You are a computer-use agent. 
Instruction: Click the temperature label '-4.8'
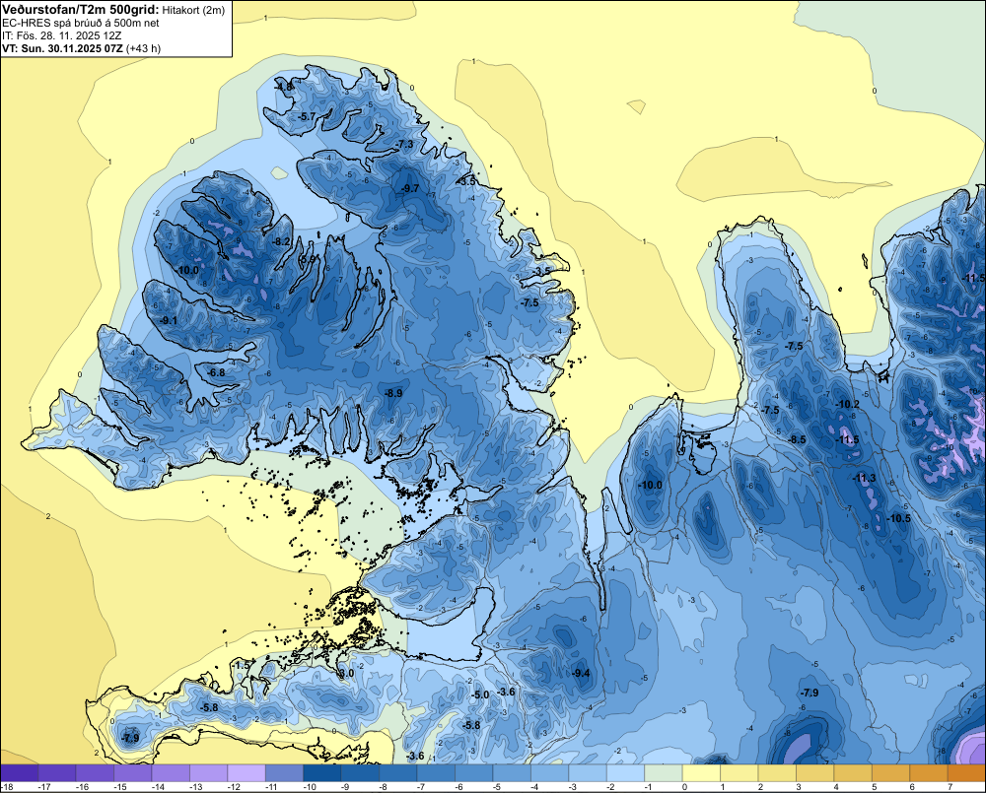tap(285, 87)
